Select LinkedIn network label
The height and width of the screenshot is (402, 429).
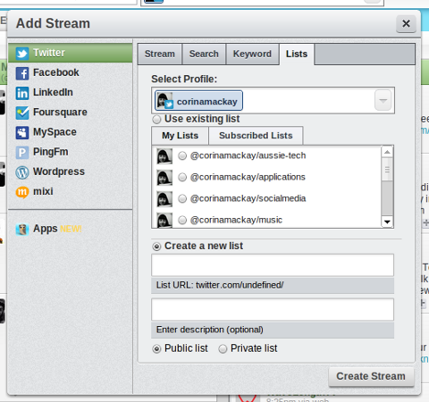coord(53,93)
